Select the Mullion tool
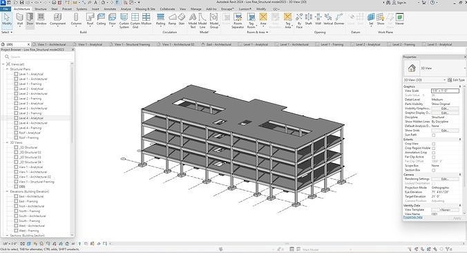Viewport: 467px width, 253px height. [146, 19]
